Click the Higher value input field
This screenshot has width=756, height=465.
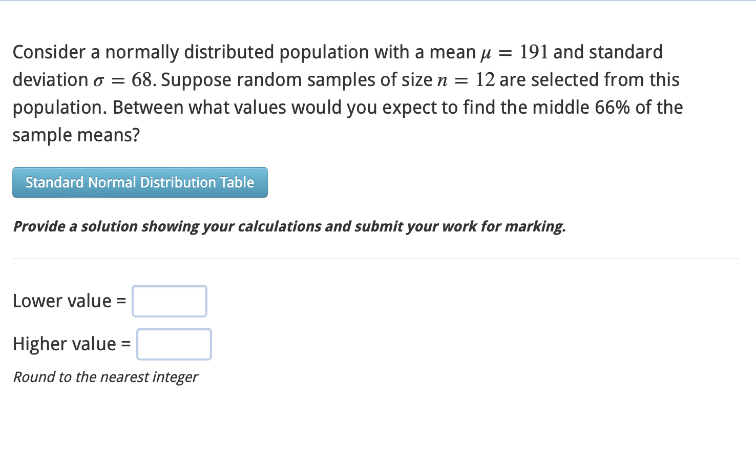tap(174, 344)
